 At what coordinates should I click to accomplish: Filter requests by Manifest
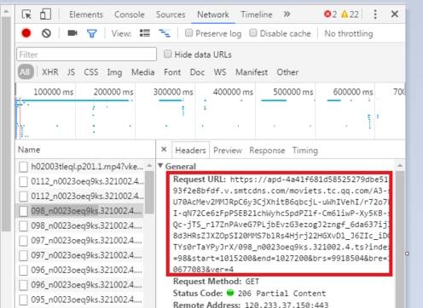tap(252, 72)
